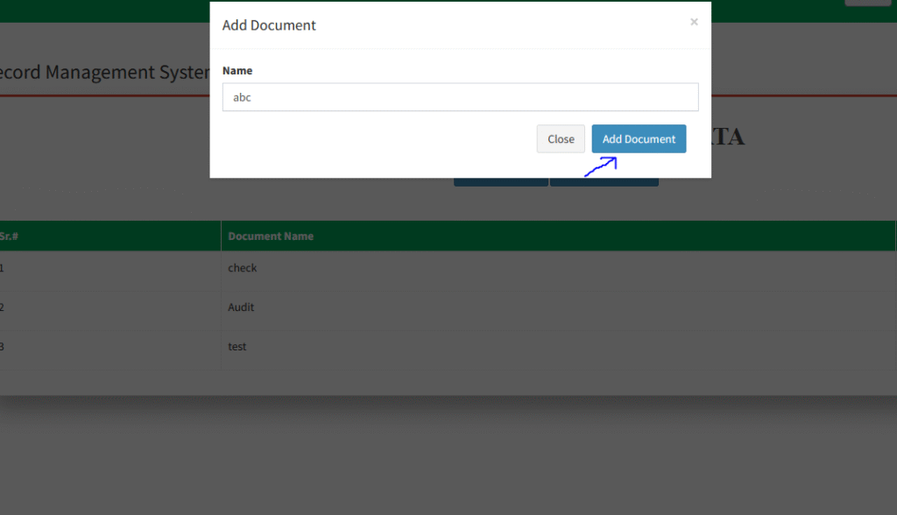
Task: Click the Name input field containing abc
Action: point(460,97)
